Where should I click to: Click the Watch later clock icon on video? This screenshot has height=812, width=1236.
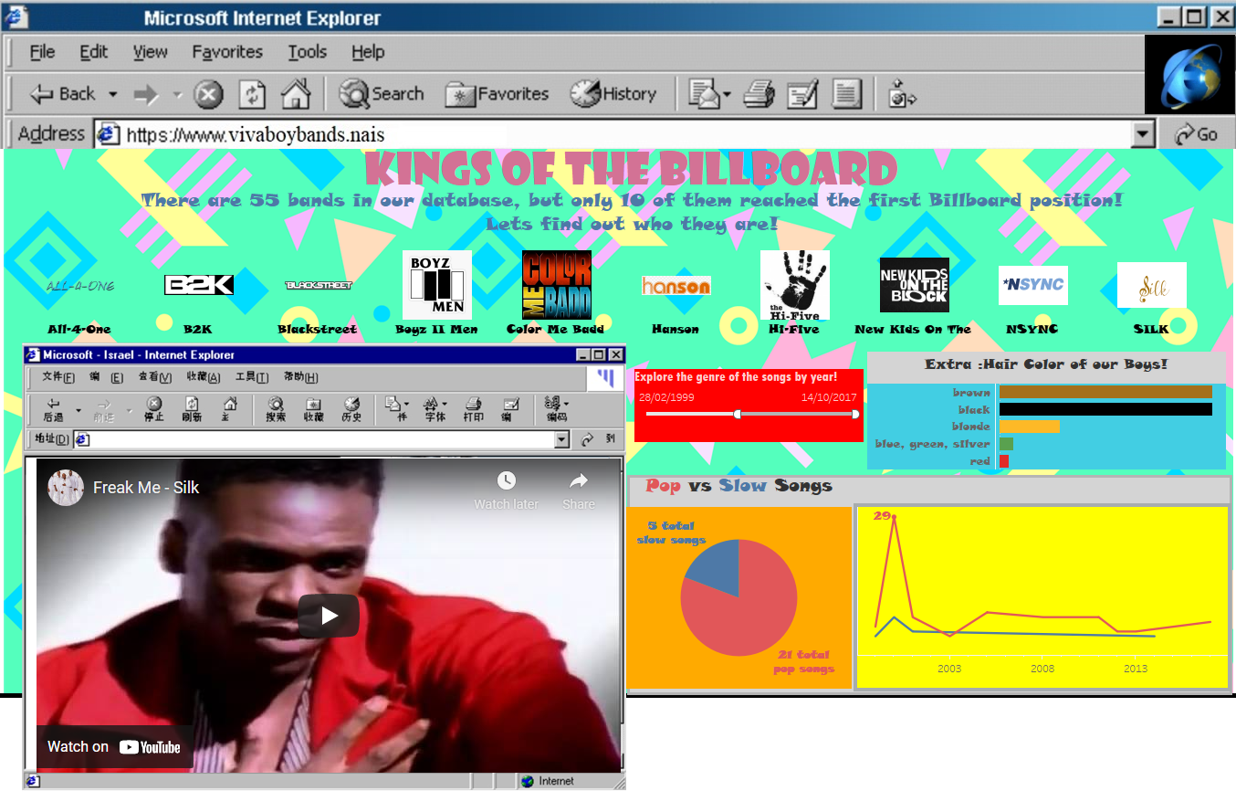tap(507, 480)
